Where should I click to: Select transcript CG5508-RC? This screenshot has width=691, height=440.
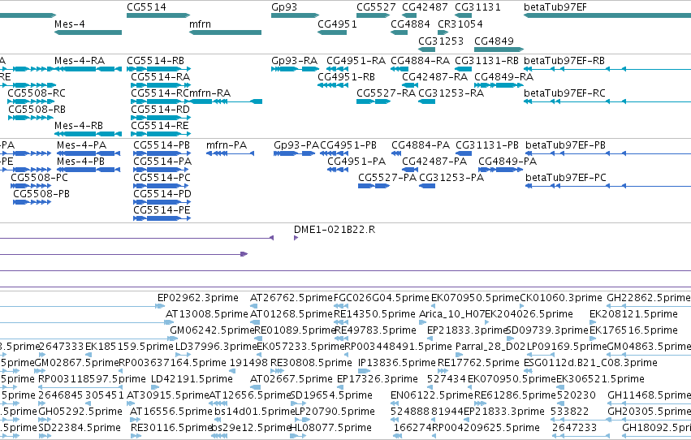click(31, 101)
